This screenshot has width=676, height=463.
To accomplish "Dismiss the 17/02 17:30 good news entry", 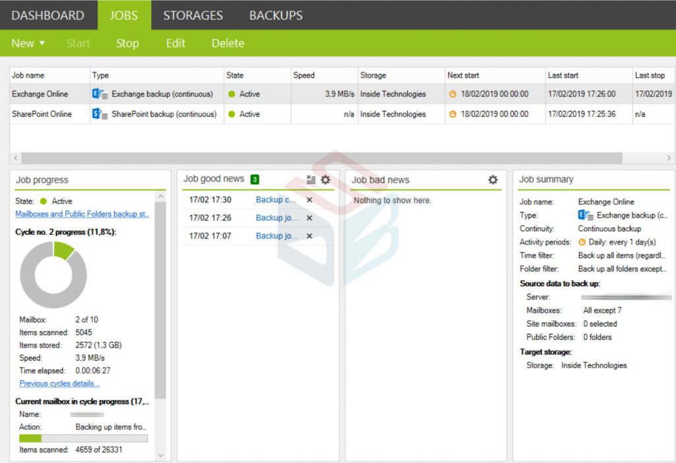I will coord(309,200).
